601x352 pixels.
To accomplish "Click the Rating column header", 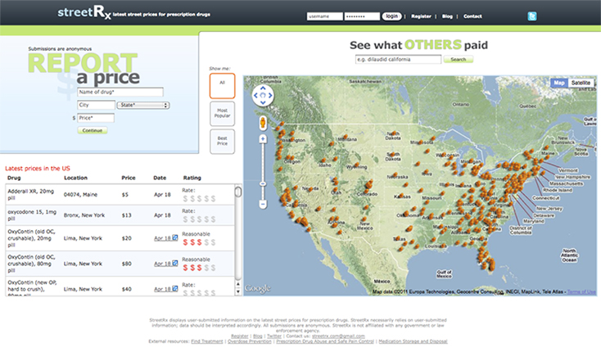I will click(x=192, y=178).
